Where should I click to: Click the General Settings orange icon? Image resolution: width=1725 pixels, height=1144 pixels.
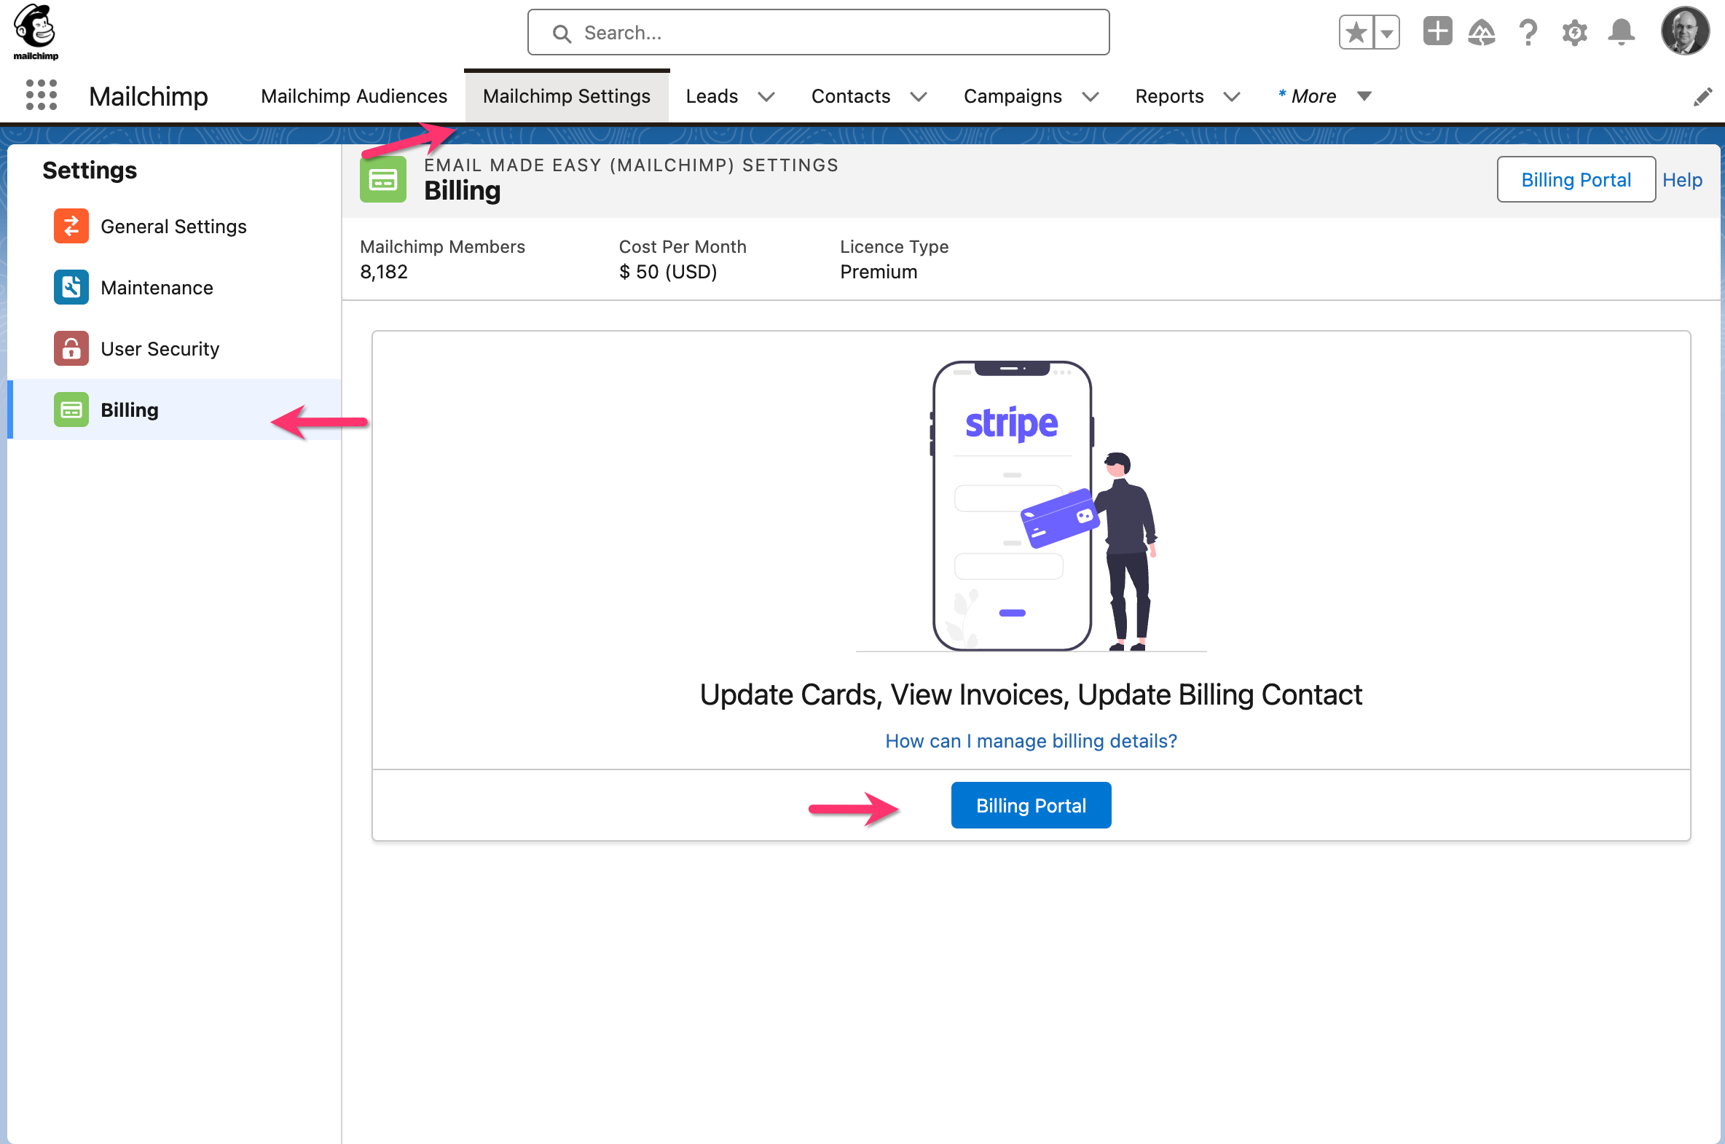point(71,226)
